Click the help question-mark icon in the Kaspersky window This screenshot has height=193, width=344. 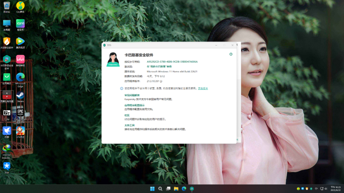coord(231,54)
